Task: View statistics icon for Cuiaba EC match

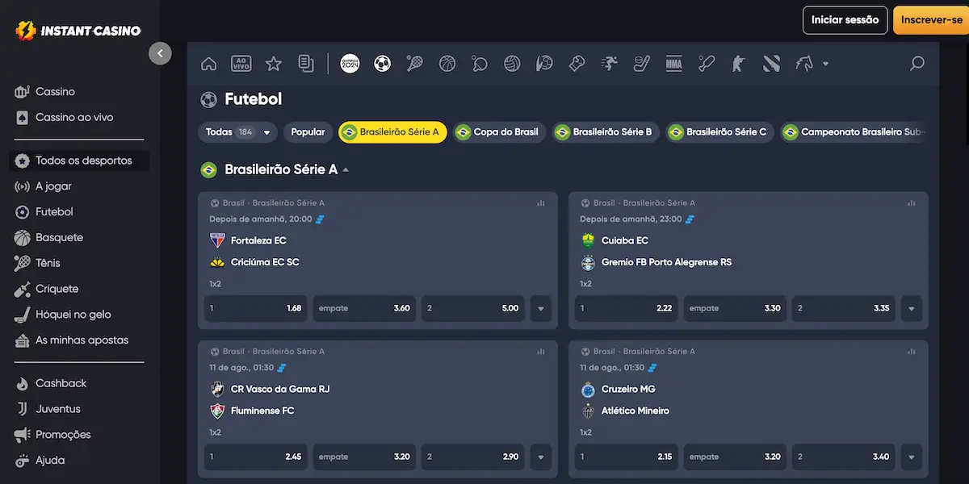Action: click(912, 203)
